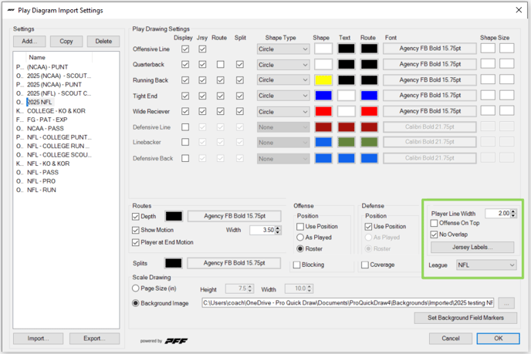This screenshot has width=531, height=354.
Task: Open Running Back yellow shape color swatch
Action: (x=323, y=80)
